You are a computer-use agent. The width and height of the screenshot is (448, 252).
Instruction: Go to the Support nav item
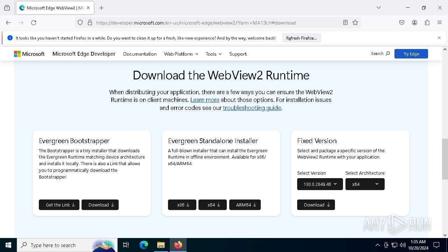(238, 54)
